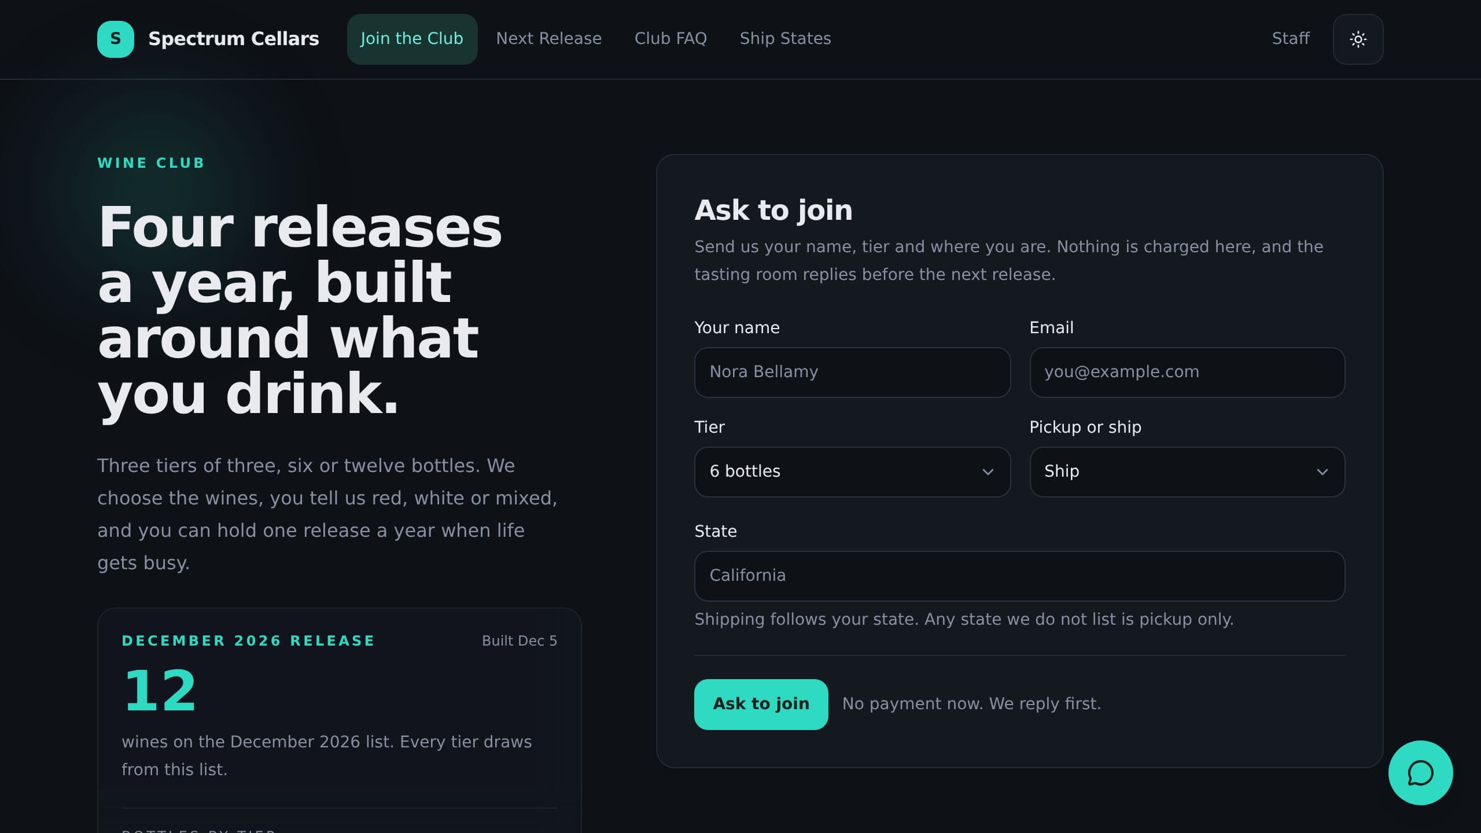Click the 12 wines count figure
Image resolution: width=1481 pixels, height=833 pixels.
tap(160, 690)
